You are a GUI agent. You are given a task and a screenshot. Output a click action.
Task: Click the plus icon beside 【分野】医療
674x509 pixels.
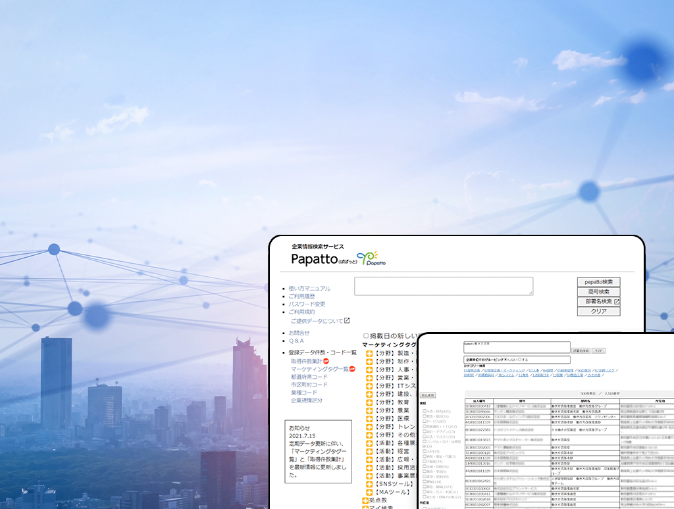369,419
